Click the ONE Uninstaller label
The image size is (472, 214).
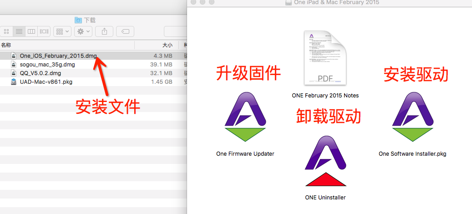tap(325, 198)
